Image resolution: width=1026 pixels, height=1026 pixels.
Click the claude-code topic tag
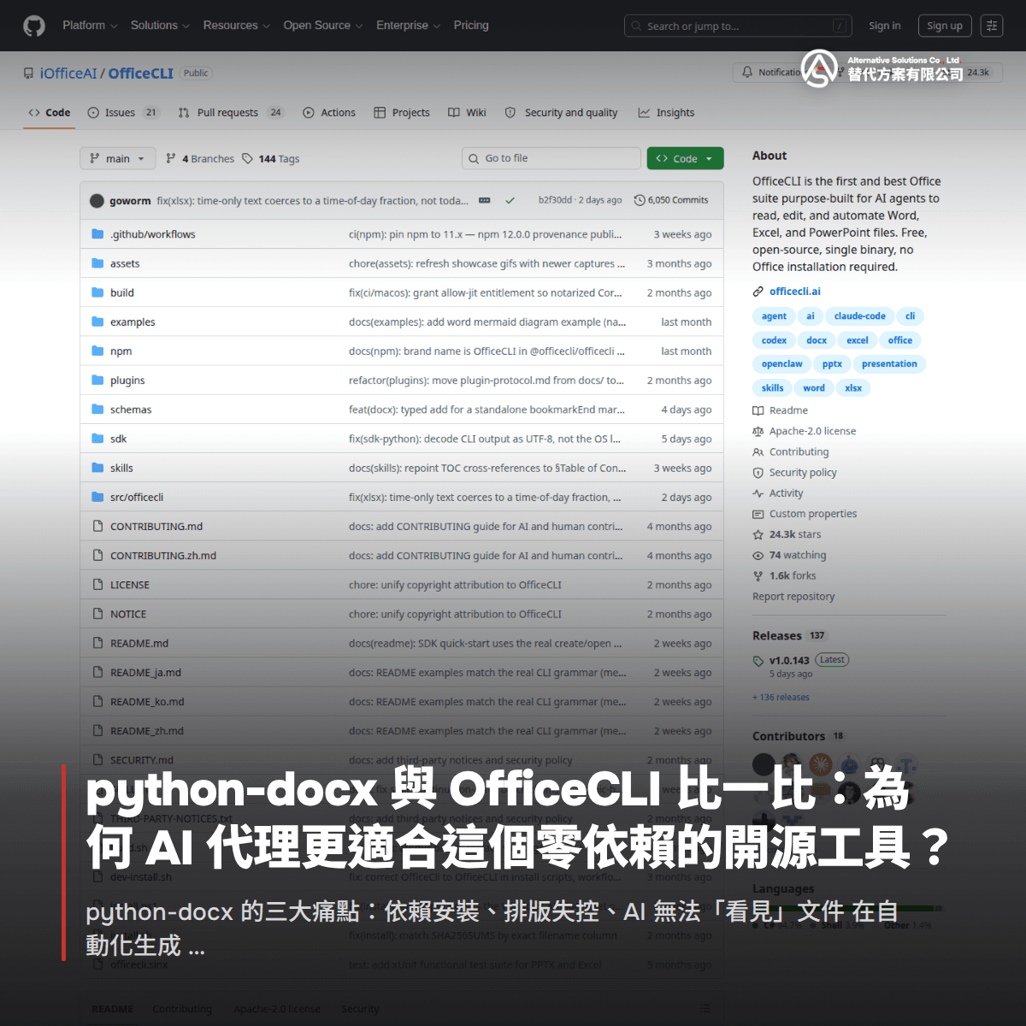pyautogui.click(x=859, y=316)
